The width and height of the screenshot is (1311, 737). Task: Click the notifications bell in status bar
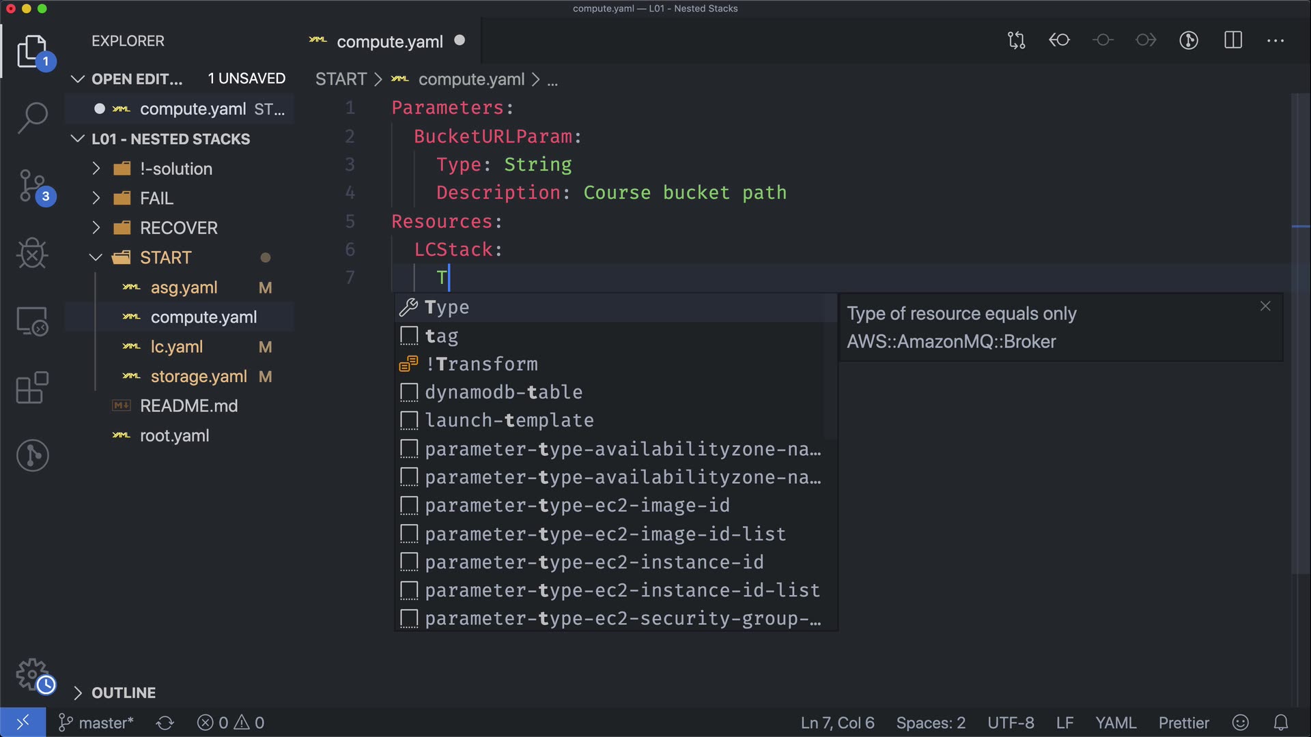click(1281, 723)
